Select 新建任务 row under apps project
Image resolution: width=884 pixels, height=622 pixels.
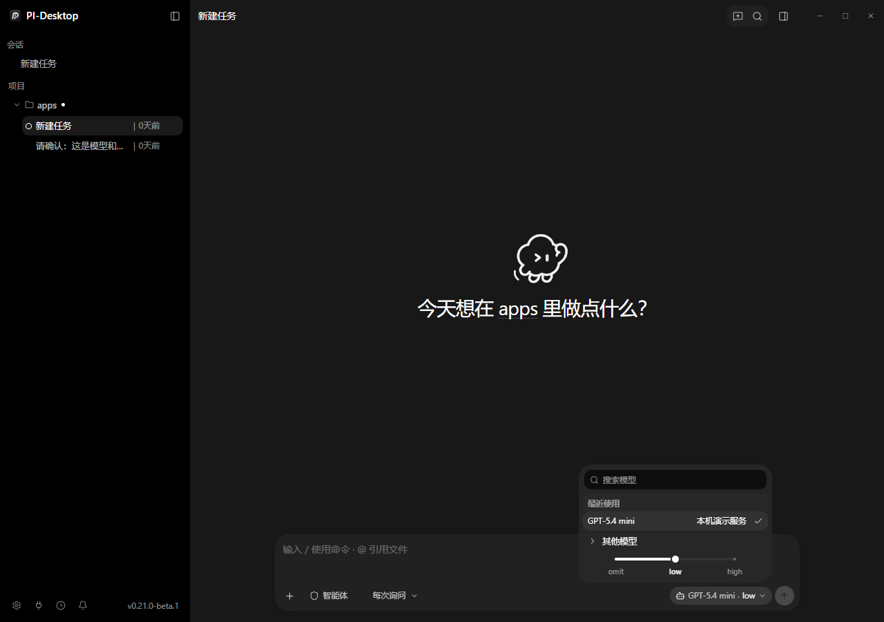tap(102, 126)
